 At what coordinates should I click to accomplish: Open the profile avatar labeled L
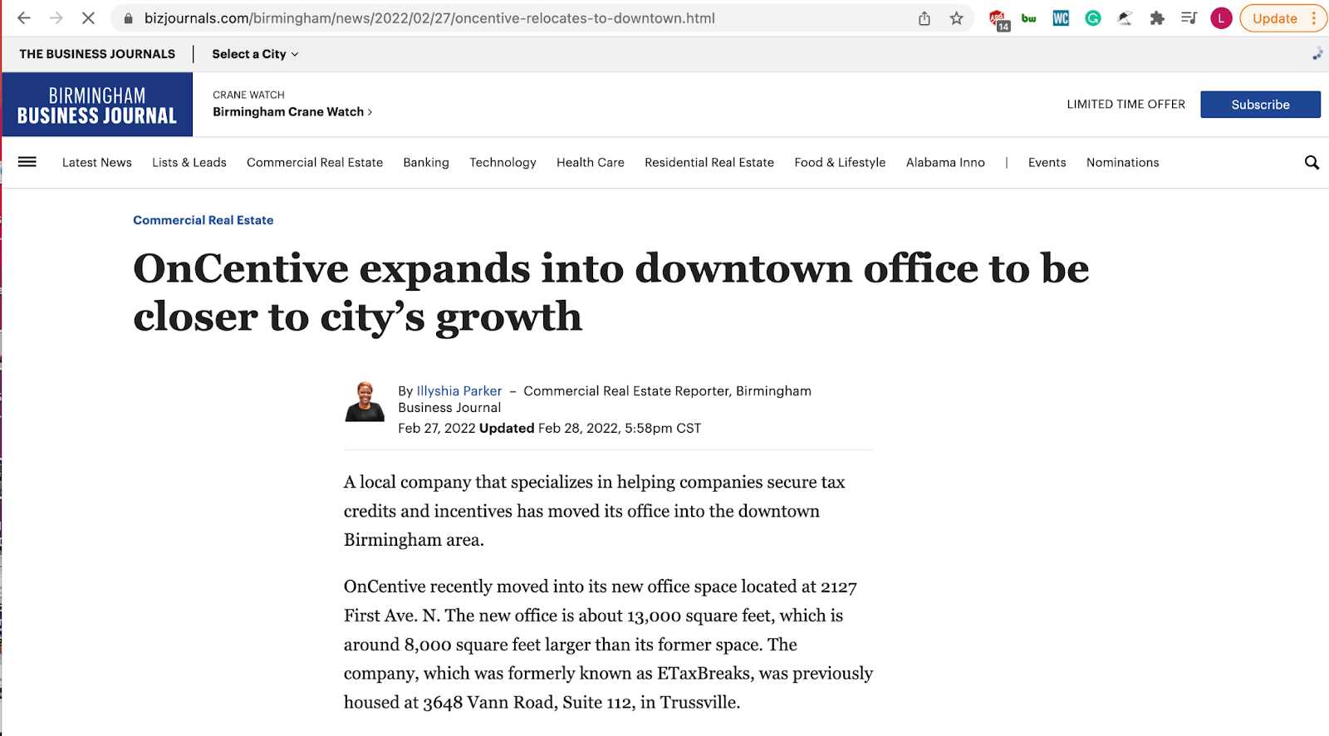pyautogui.click(x=1221, y=18)
